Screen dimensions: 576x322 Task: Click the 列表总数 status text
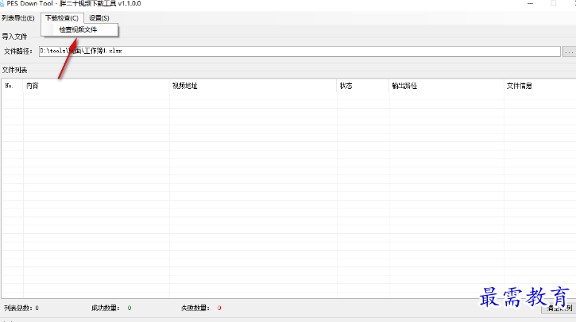[x=21, y=308]
